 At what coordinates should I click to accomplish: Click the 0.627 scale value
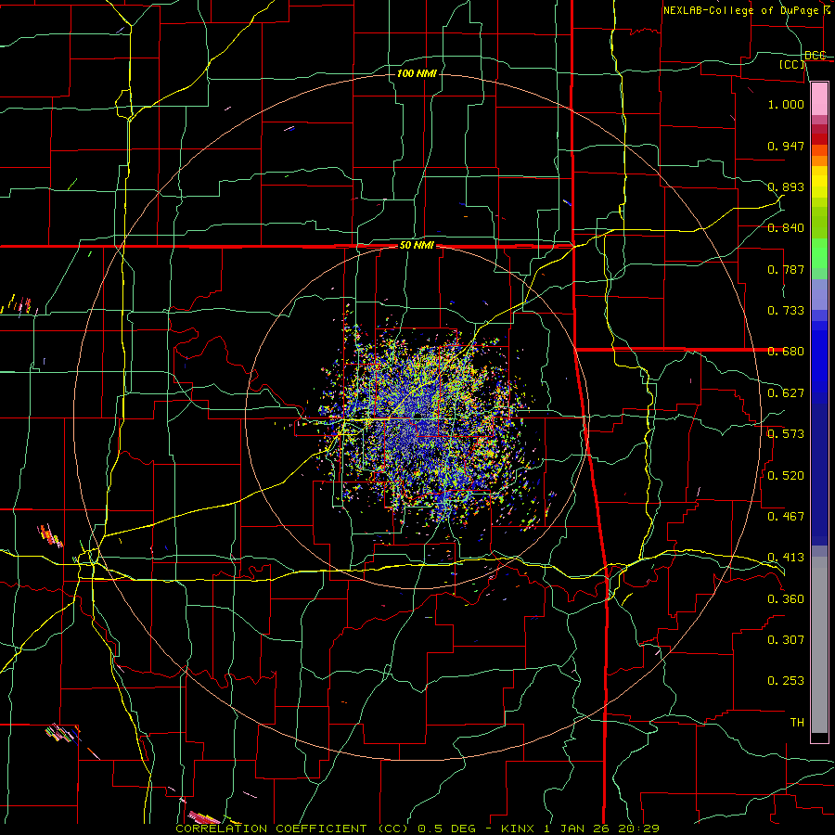[786, 393]
